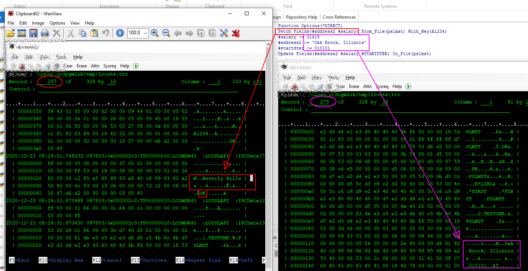Switch to the Cross References tab

(x=339, y=17)
